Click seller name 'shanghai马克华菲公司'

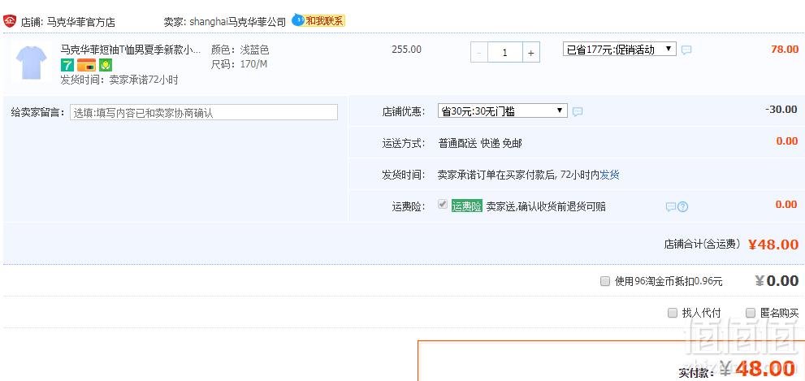coord(238,22)
